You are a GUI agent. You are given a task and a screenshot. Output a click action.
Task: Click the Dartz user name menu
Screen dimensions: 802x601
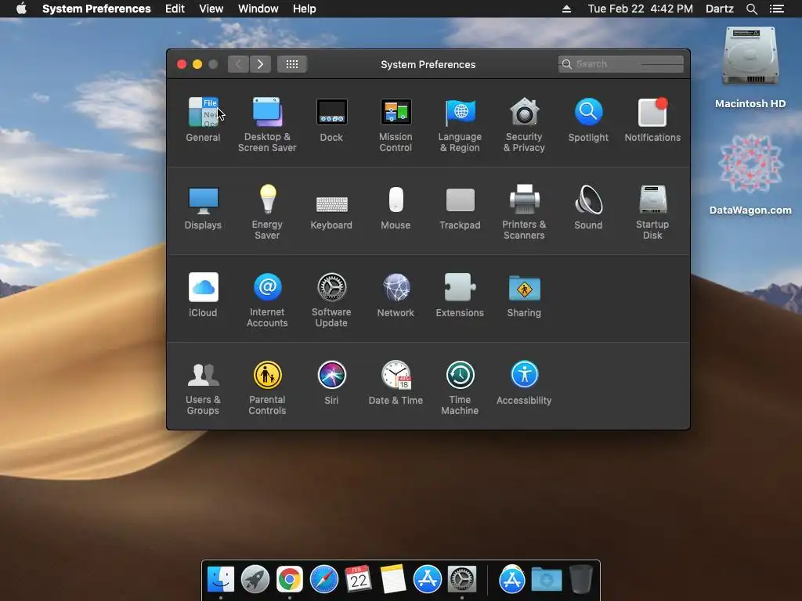point(719,9)
